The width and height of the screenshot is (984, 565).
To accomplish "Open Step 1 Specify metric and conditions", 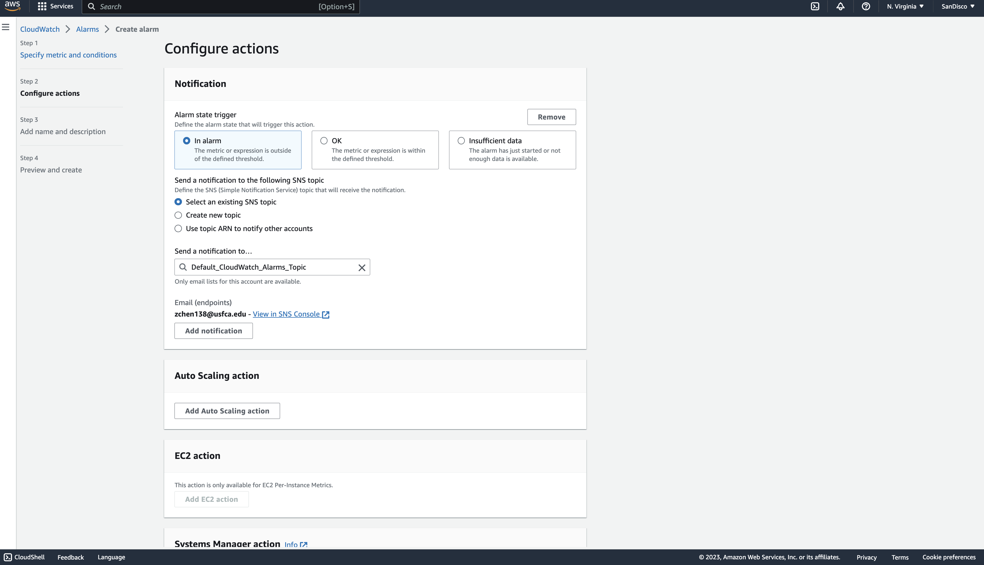I will click(x=68, y=55).
